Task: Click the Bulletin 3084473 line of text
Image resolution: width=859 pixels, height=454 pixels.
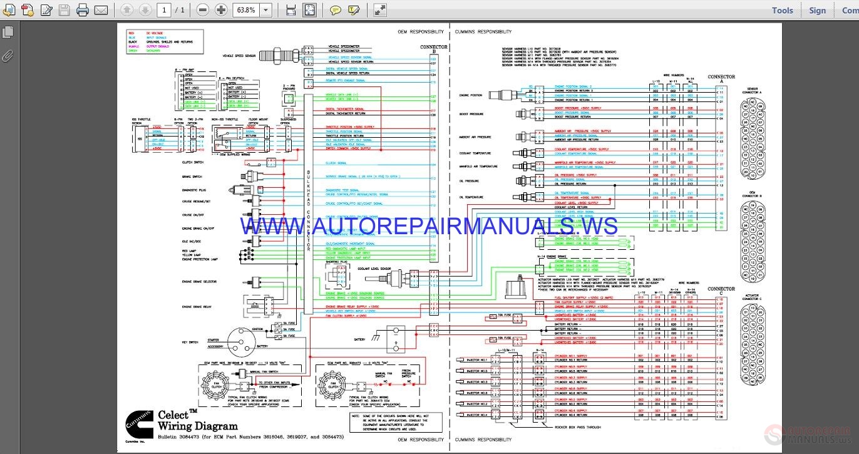Action: click(x=250, y=436)
